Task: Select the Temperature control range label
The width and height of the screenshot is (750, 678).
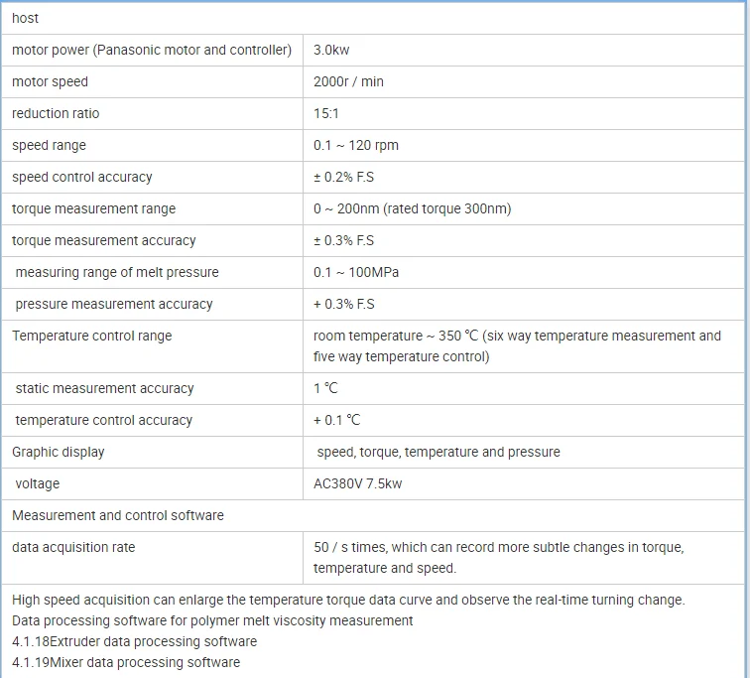Action: click(x=91, y=336)
